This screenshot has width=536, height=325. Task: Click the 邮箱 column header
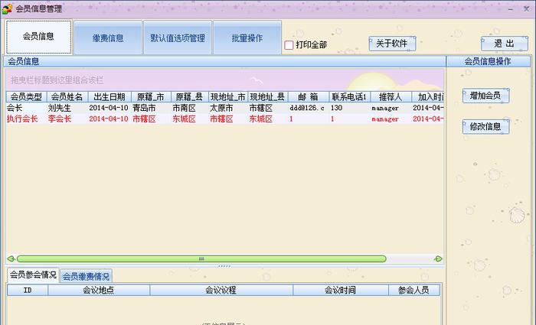pos(309,97)
